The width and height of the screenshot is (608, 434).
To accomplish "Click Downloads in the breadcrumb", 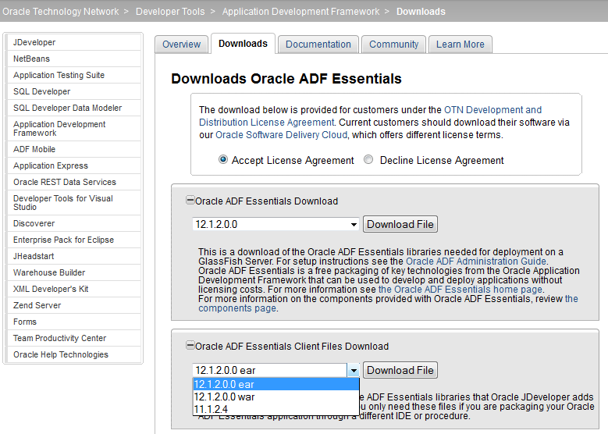I will pyautogui.click(x=421, y=11).
